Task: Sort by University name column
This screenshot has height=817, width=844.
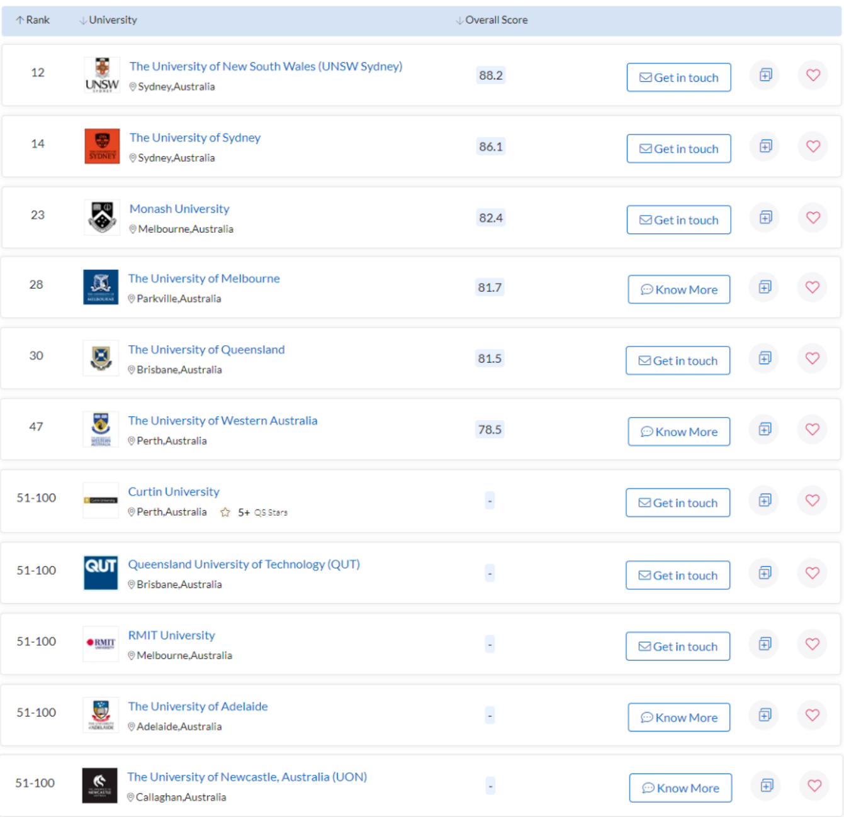Action: click(108, 20)
